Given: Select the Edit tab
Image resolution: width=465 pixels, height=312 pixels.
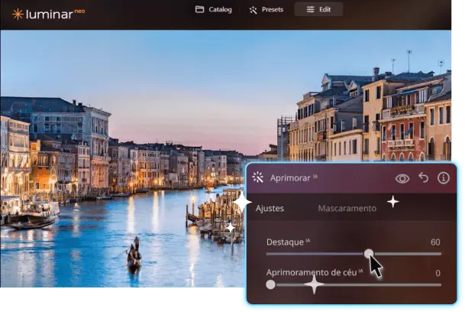Looking at the screenshot, I should (319, 9).
